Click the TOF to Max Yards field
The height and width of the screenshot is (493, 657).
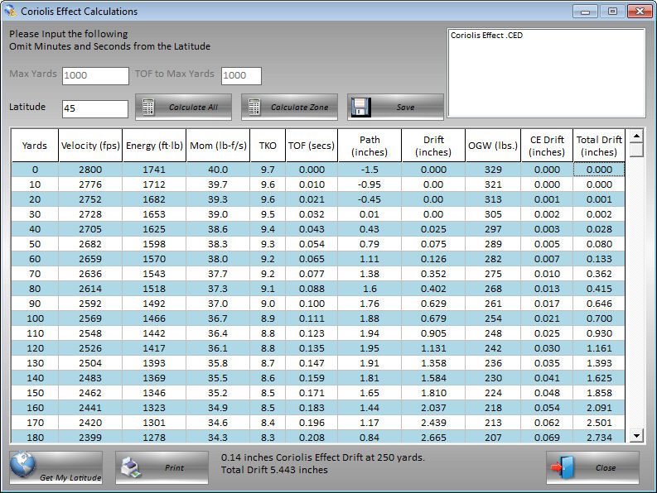tap(240, 75)
